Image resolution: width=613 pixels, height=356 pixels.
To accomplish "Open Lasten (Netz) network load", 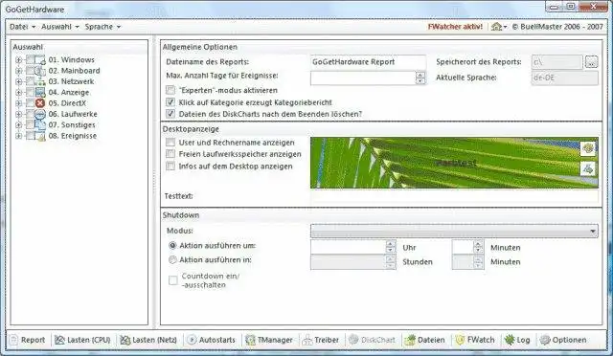I will pyautogui.click(x=148, y=340).
